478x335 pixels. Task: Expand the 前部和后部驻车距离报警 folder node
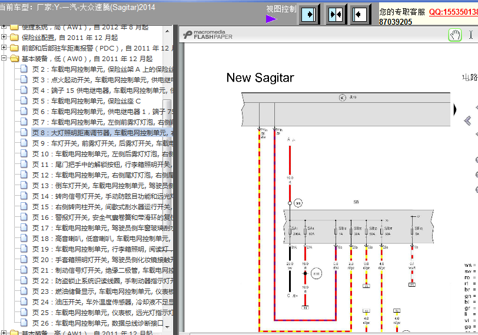(x=4, y=48)
